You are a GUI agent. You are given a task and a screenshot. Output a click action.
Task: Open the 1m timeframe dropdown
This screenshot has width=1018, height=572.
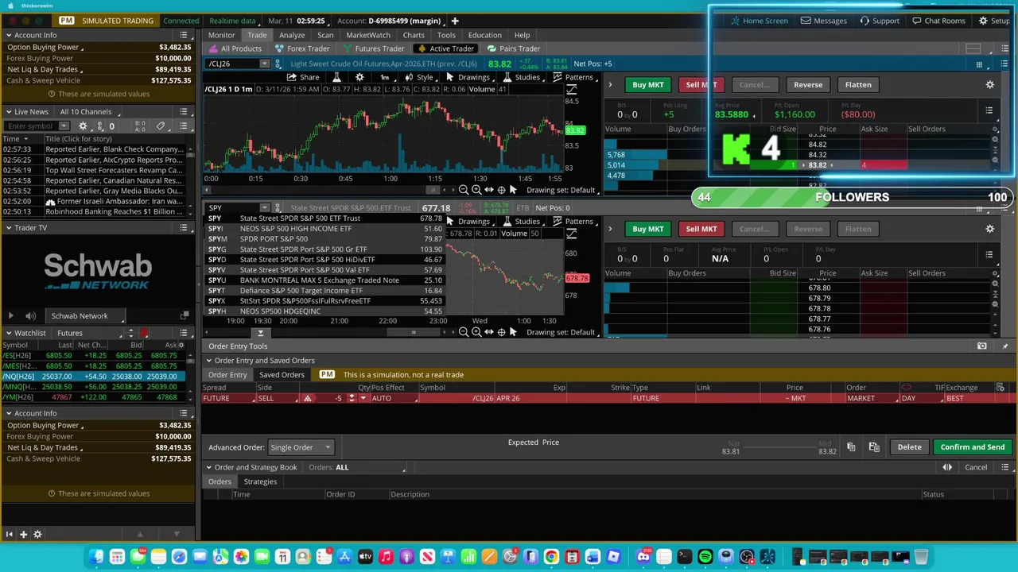click(x=387, y=77)
